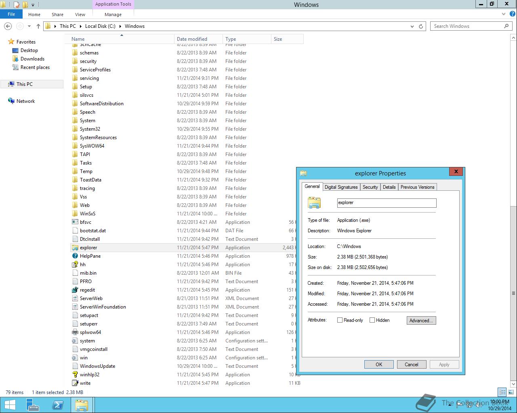This screenshot has height=413, width=517.
Task: Click the file list vertical scrollbar thumb
Action: tap(513, 294)
